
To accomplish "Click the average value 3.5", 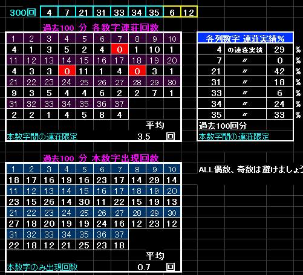I will pos(144,137).
